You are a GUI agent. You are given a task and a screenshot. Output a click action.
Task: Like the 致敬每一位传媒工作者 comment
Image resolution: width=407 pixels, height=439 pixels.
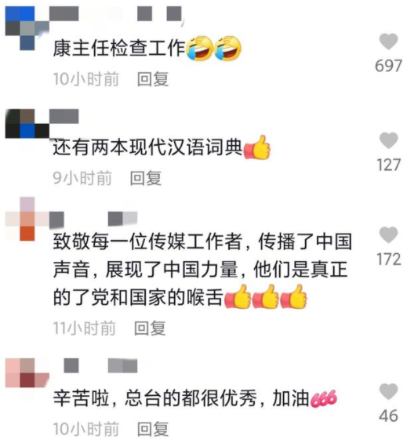(x=388, y=234)
